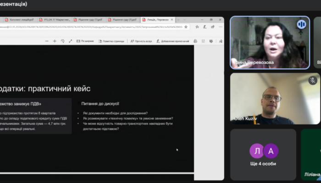This screenshot has height=183, width=321.
Task: Show 'Ще 4 особи' participants tile
Action: coord(263,155)
